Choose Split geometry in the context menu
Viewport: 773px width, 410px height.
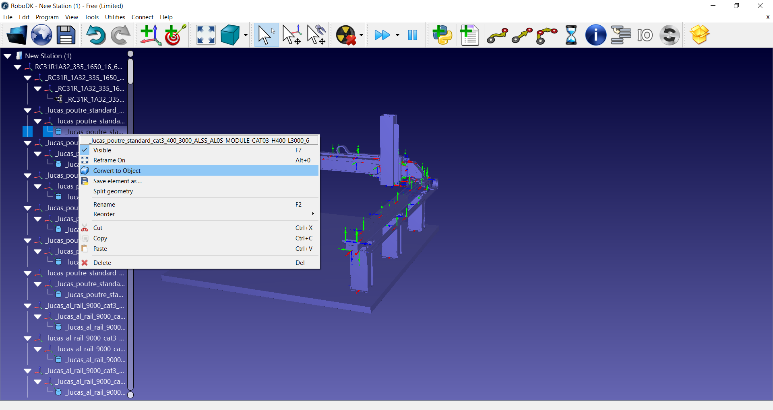[113, 191]
